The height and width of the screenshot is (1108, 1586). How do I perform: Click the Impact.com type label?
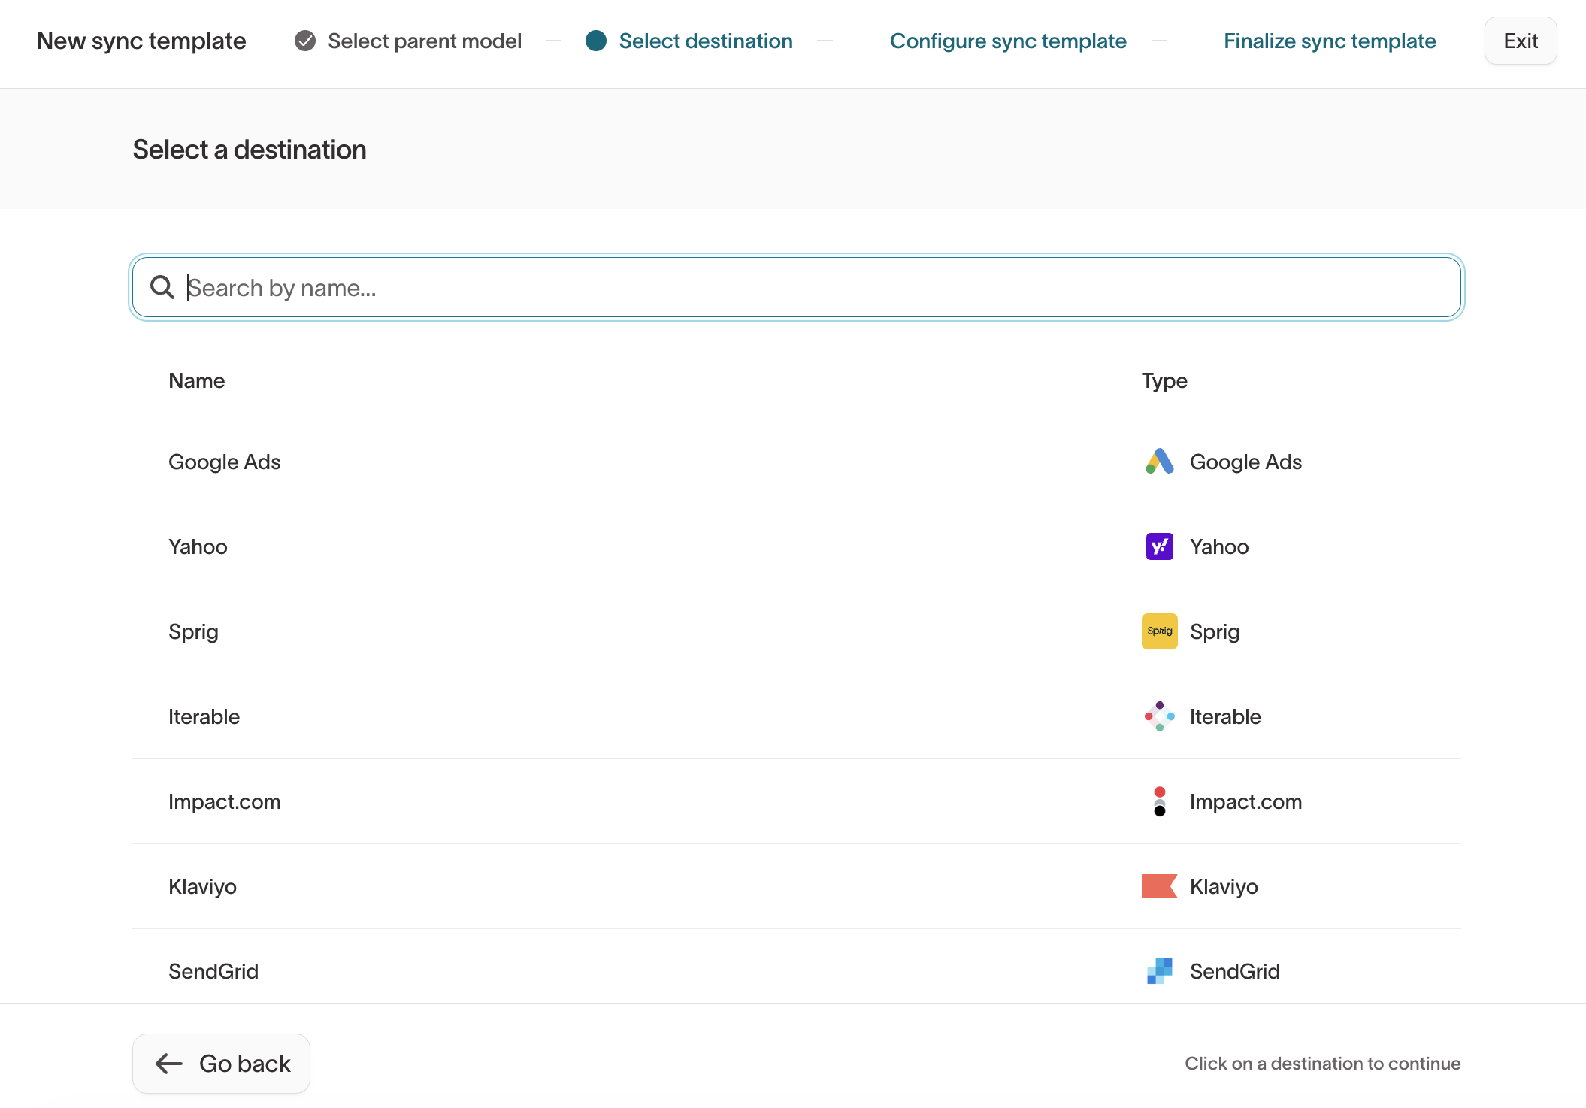point(1245,801)
